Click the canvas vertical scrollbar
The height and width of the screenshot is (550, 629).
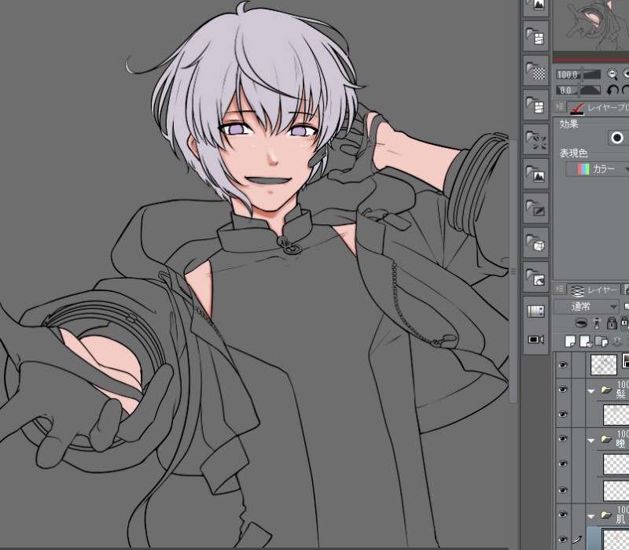click(513, 271)
